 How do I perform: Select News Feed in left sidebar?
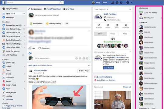(10, 14)
